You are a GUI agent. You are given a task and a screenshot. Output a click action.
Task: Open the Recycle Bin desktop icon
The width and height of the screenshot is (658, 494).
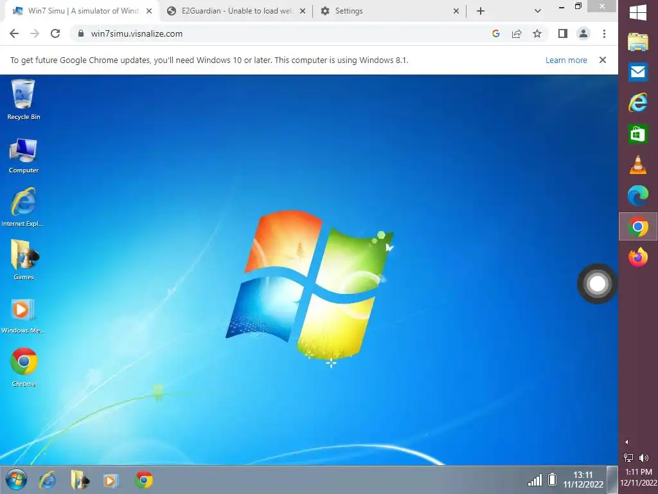click(24, 100)
